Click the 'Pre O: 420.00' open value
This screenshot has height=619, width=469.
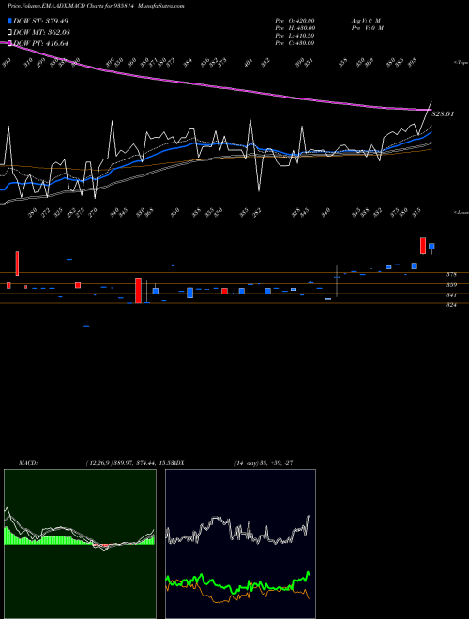pos(295,21)
